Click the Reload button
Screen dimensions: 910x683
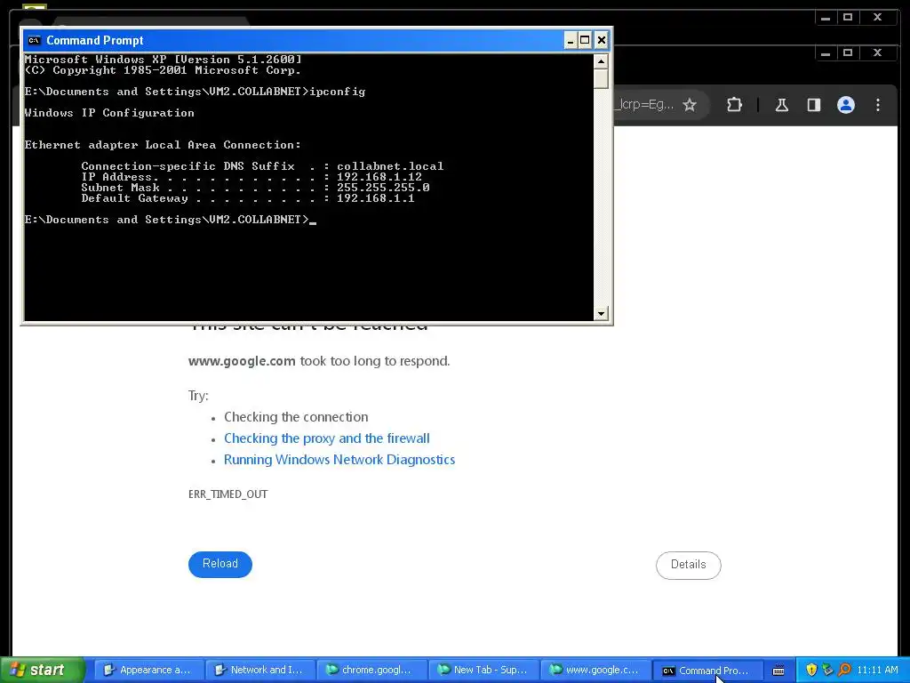[220, 564]
